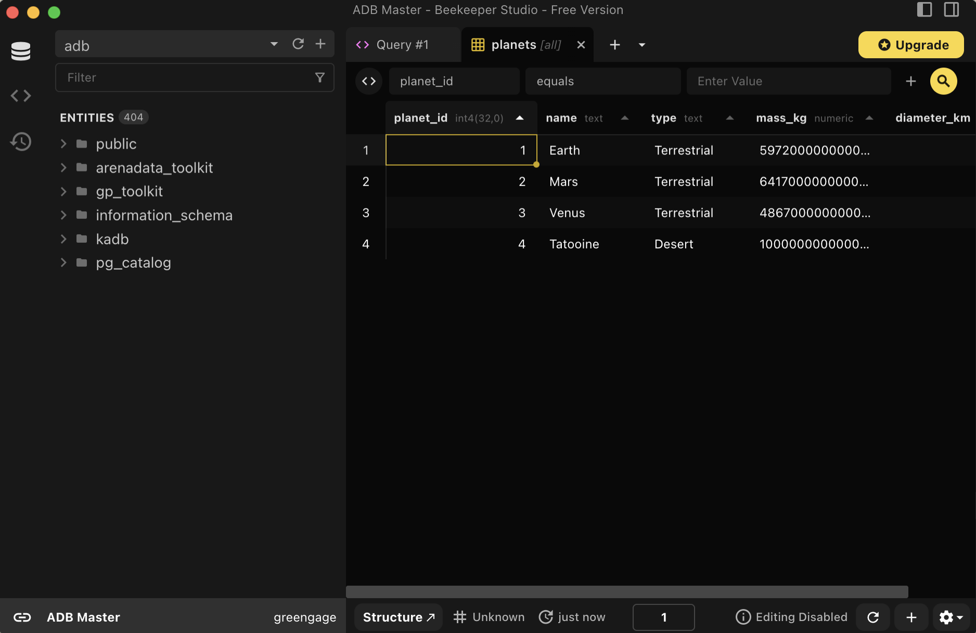Select row number 4 header
Image resolution: width=976 pixels, height=633 pixels.
[x=366, y=244]
